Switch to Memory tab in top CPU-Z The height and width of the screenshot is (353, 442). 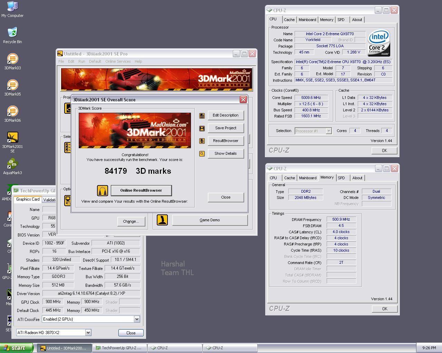pyautogui.click(x=327, y=20)
